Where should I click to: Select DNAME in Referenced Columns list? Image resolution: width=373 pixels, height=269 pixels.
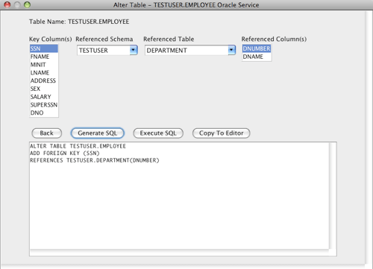257,57
